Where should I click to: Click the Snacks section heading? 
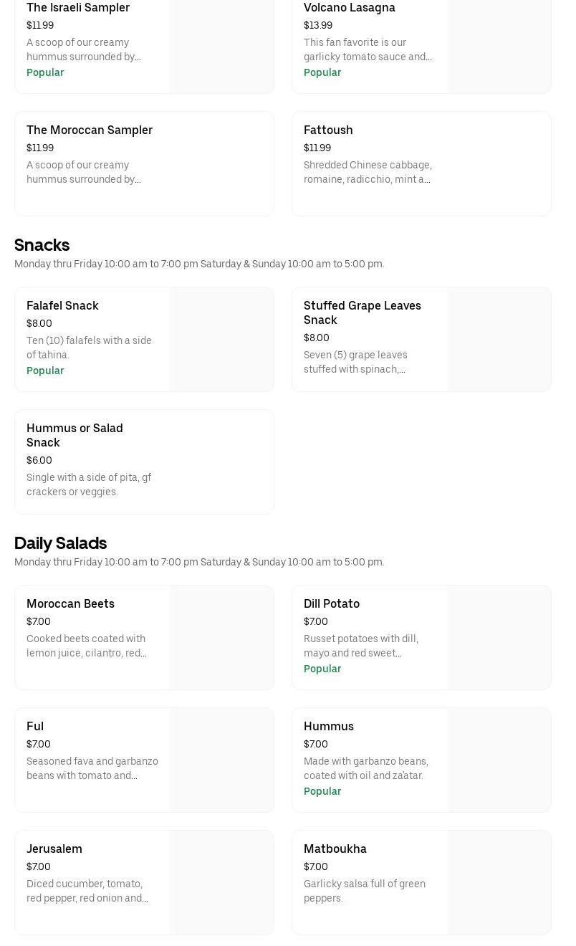point(42,245)
